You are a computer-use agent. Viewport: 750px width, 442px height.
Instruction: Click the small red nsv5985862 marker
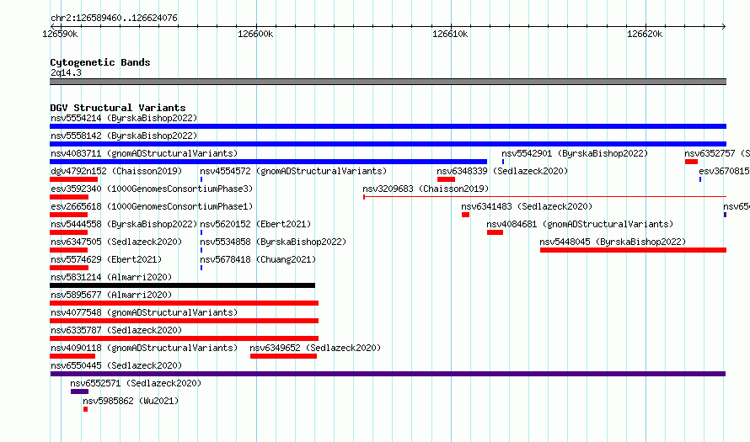pyautogui.click(x=86, y=409)
